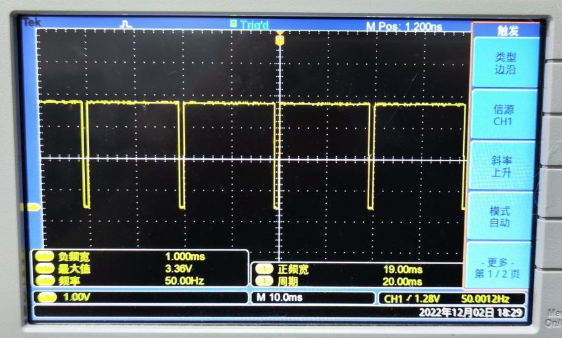The image size is (562, 338).
Task: Click the channel badge beside 周期 measurement
Action: [x=264, y=281]
